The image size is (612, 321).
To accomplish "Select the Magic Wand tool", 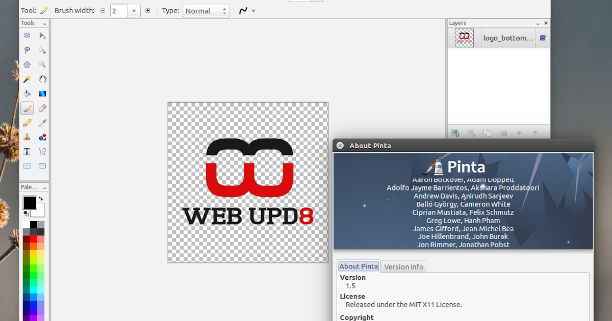I will tap(27, 79).
